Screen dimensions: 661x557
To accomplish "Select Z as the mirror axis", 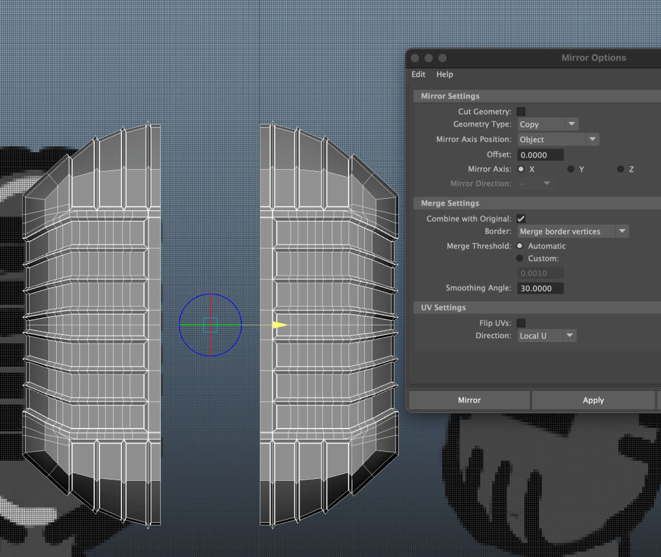I will tap(620, 169).
